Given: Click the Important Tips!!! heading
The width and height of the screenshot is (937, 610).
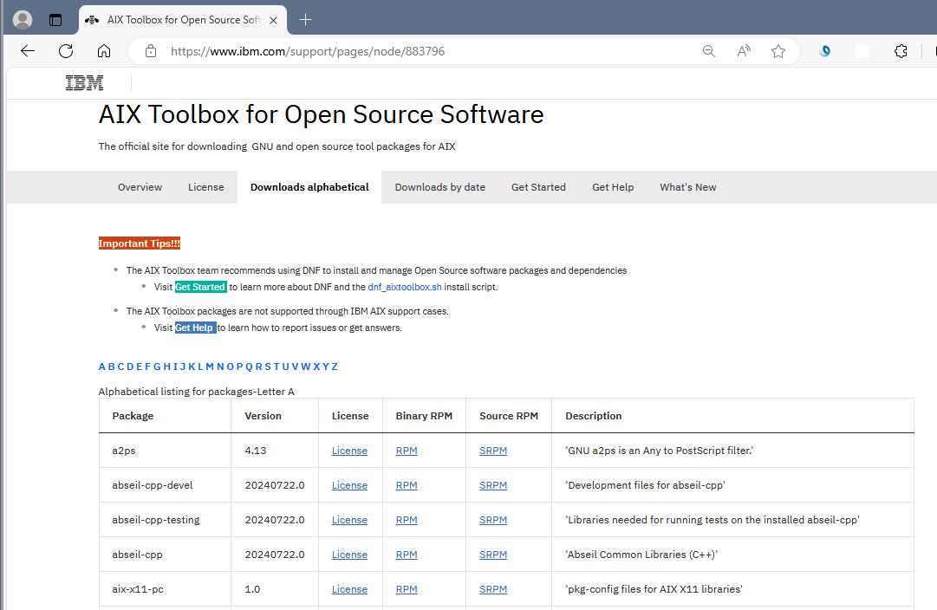Looking at the screenshot, I should (x=140, y=243).
